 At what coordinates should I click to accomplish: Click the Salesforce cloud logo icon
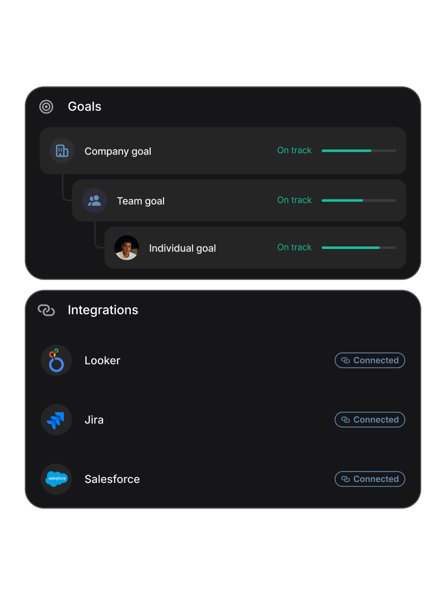point(56,479)
